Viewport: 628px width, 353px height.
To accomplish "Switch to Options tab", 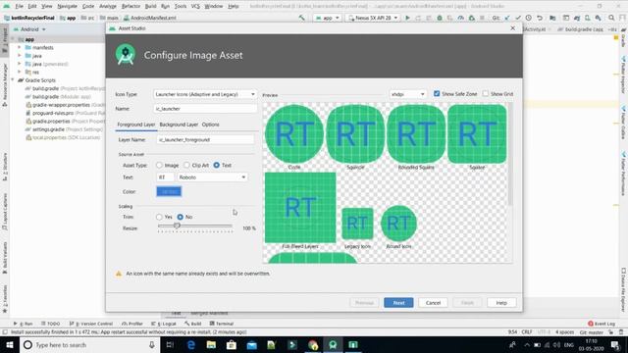I will tap(210, 125).
